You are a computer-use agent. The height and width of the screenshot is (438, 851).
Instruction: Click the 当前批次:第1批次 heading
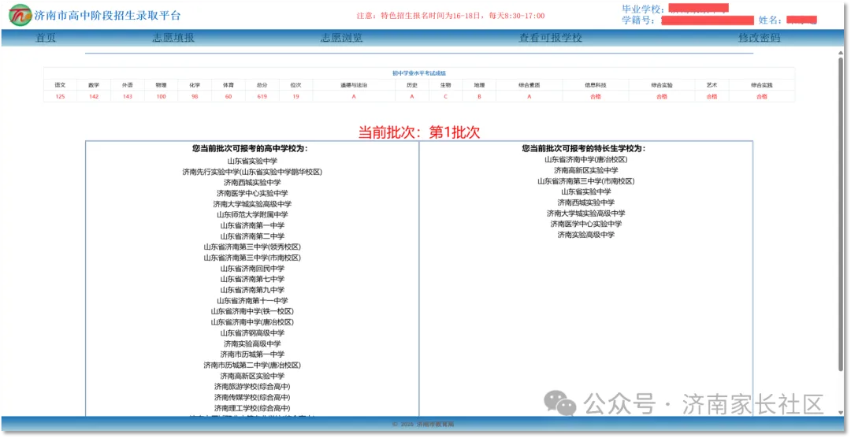419,132
